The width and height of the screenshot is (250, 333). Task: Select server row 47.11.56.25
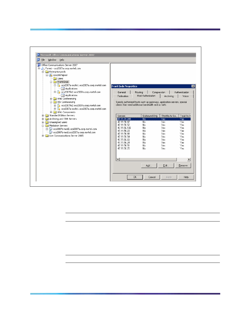click(x=154, y=148)
